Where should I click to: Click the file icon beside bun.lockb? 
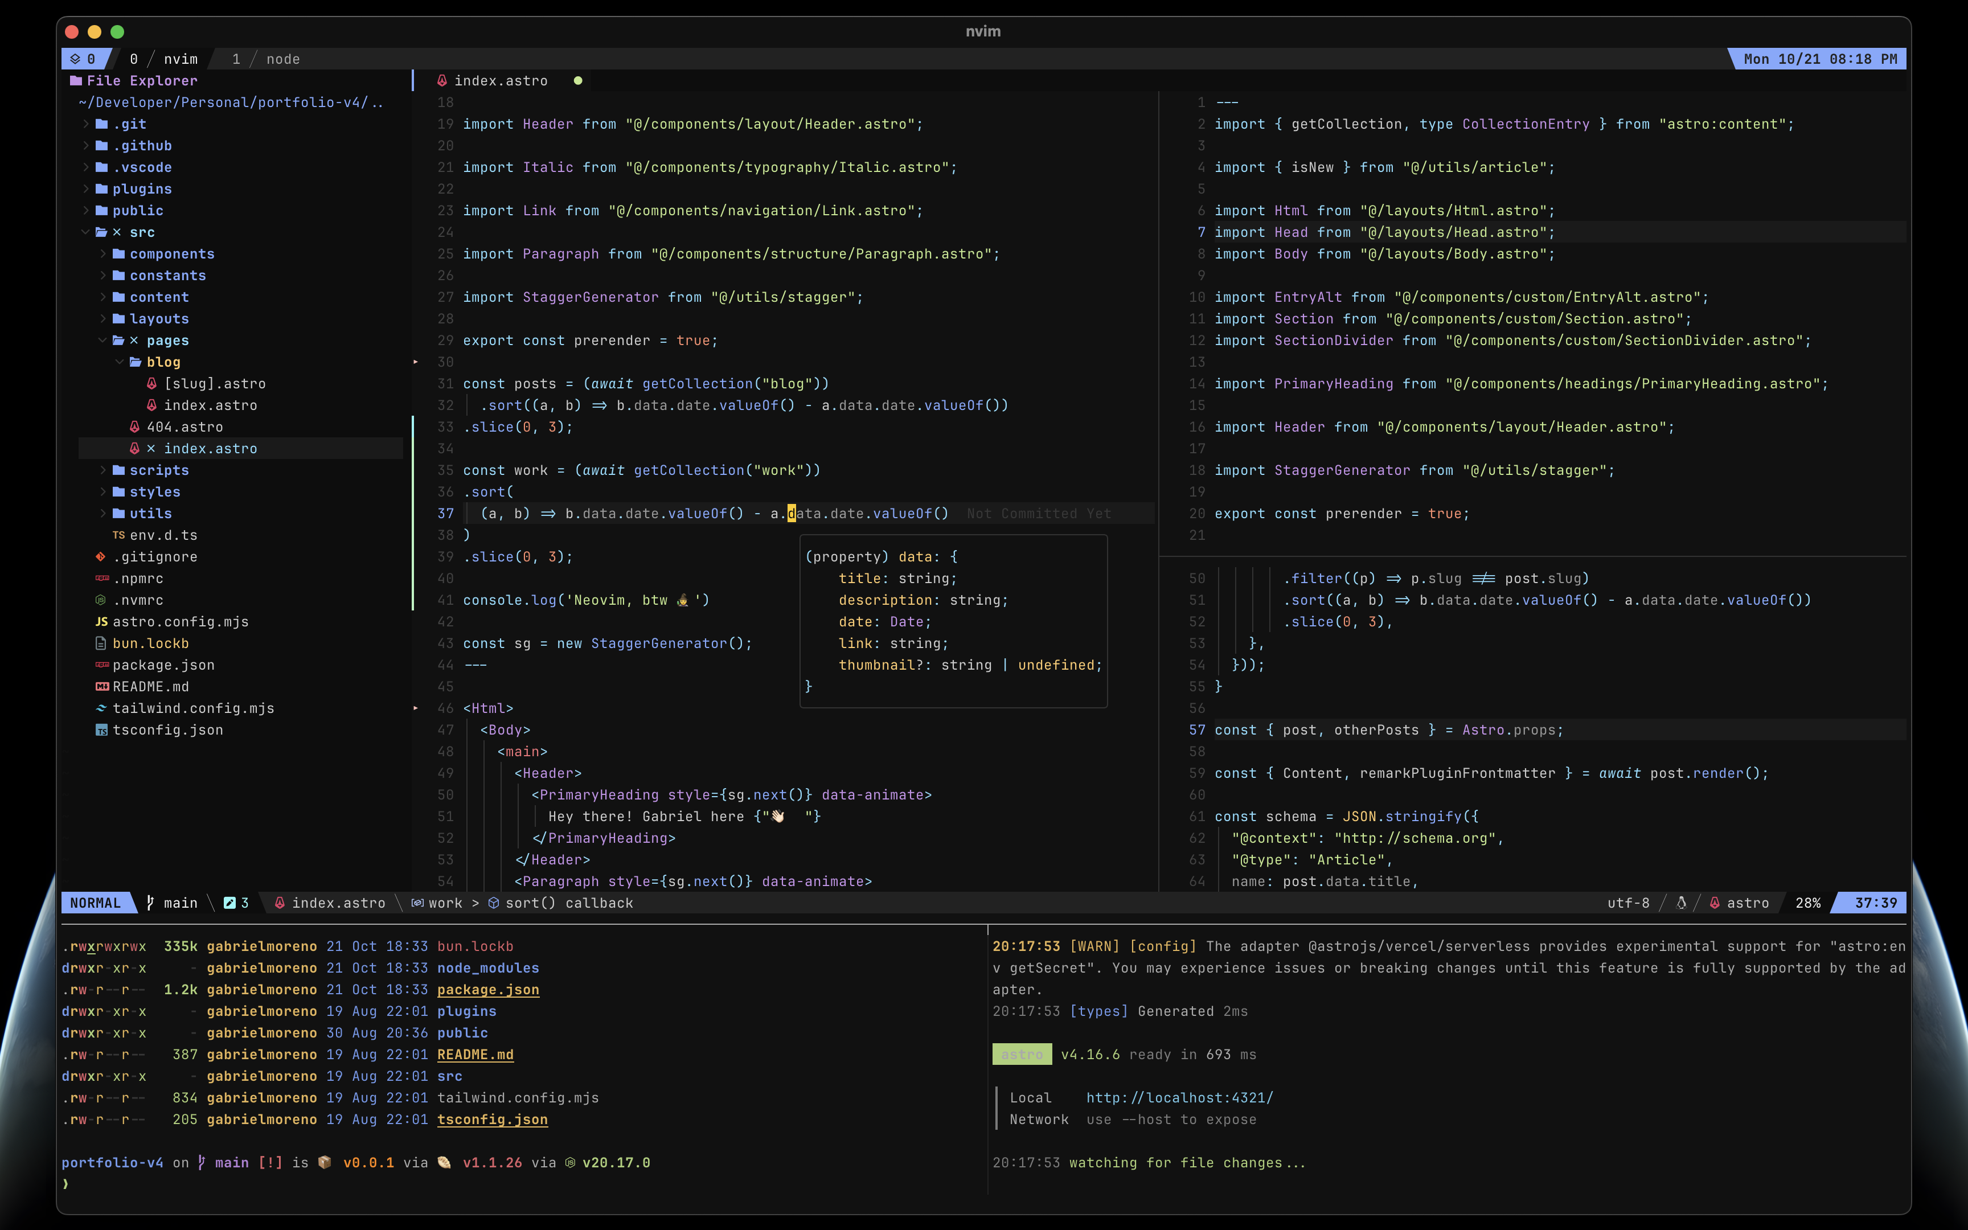click(x=101, y=643)
